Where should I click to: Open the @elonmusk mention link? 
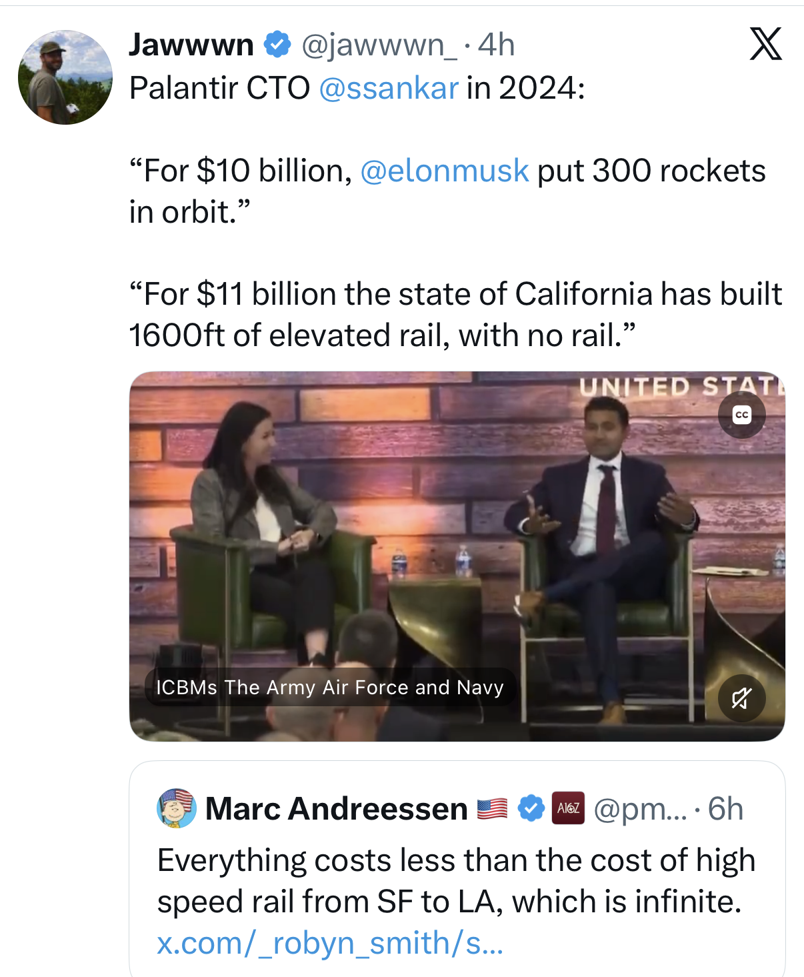pos(445,171)
